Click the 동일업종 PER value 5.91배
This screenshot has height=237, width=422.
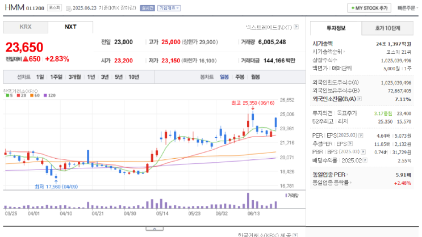coord(403,175)
